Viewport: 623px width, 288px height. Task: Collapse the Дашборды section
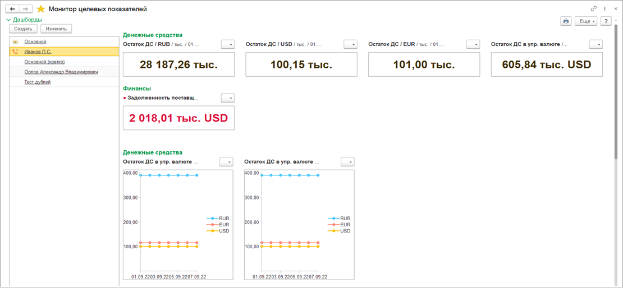coord(8,20)
